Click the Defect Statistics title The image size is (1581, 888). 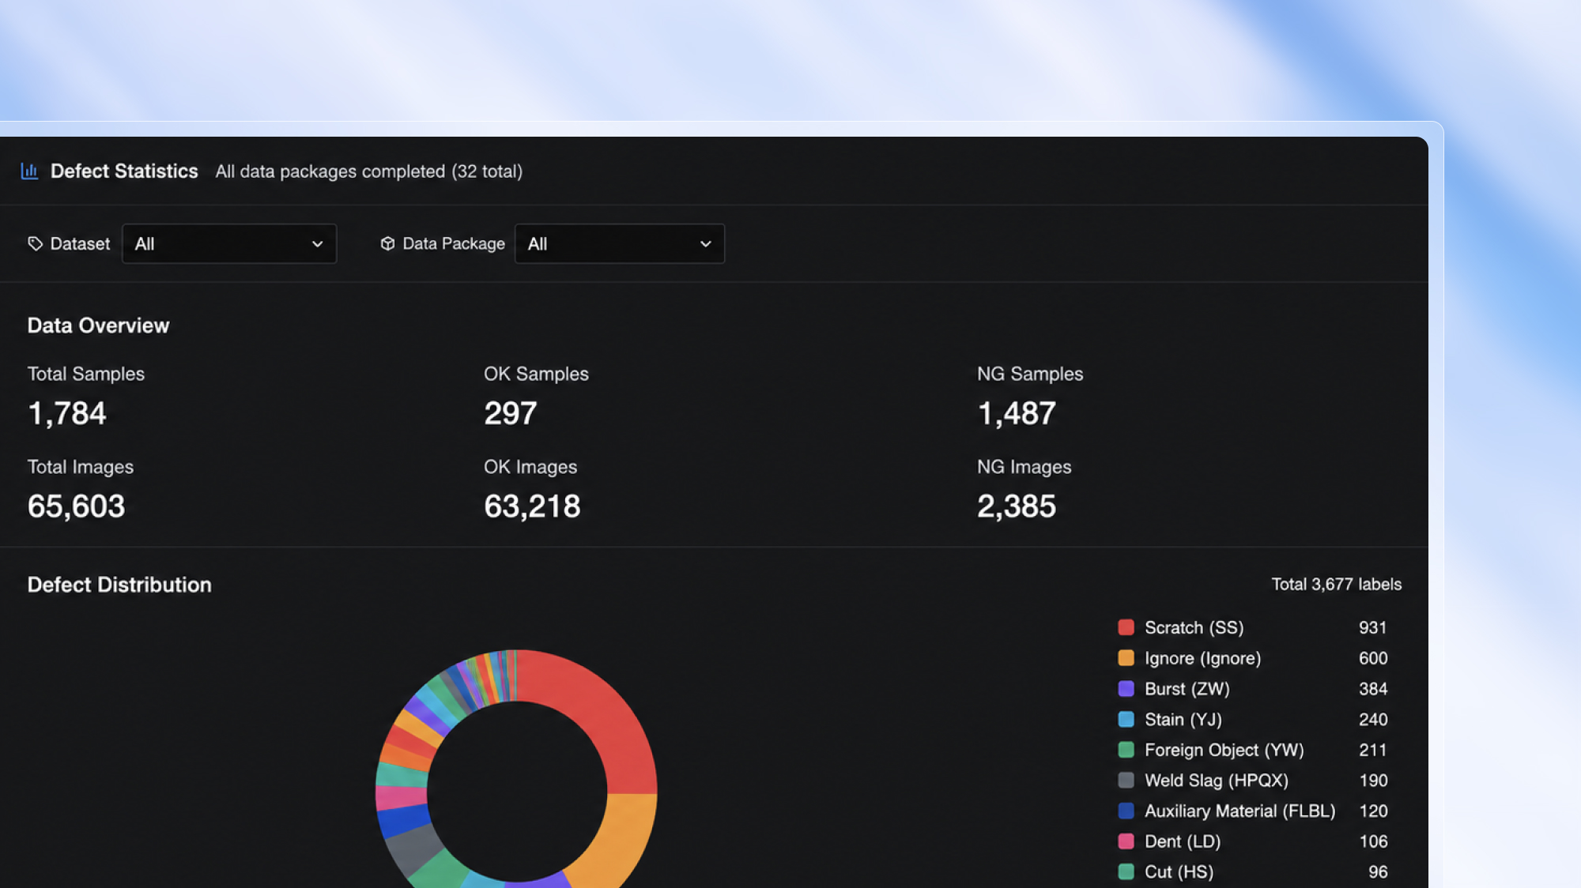(124, 171)
